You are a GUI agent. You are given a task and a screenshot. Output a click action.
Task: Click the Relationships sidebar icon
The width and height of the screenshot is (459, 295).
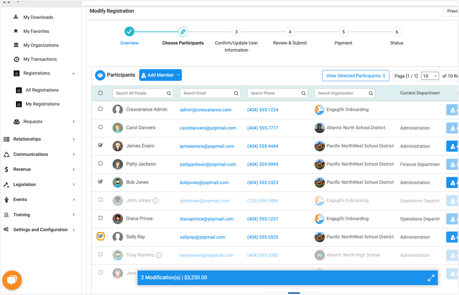[7, 139]
